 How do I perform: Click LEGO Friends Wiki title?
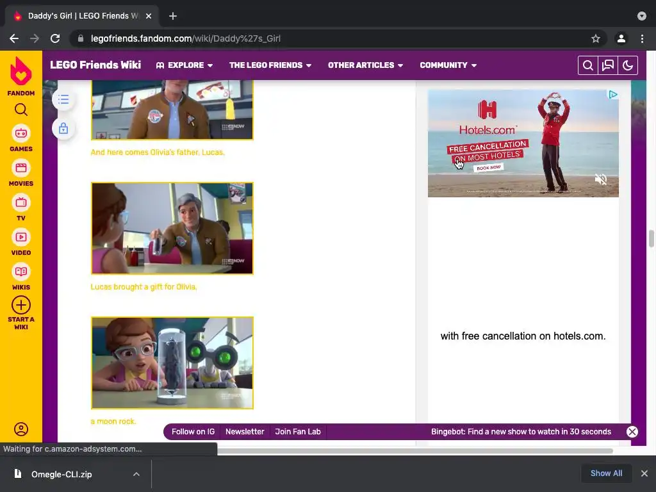(x=95, y=65)
